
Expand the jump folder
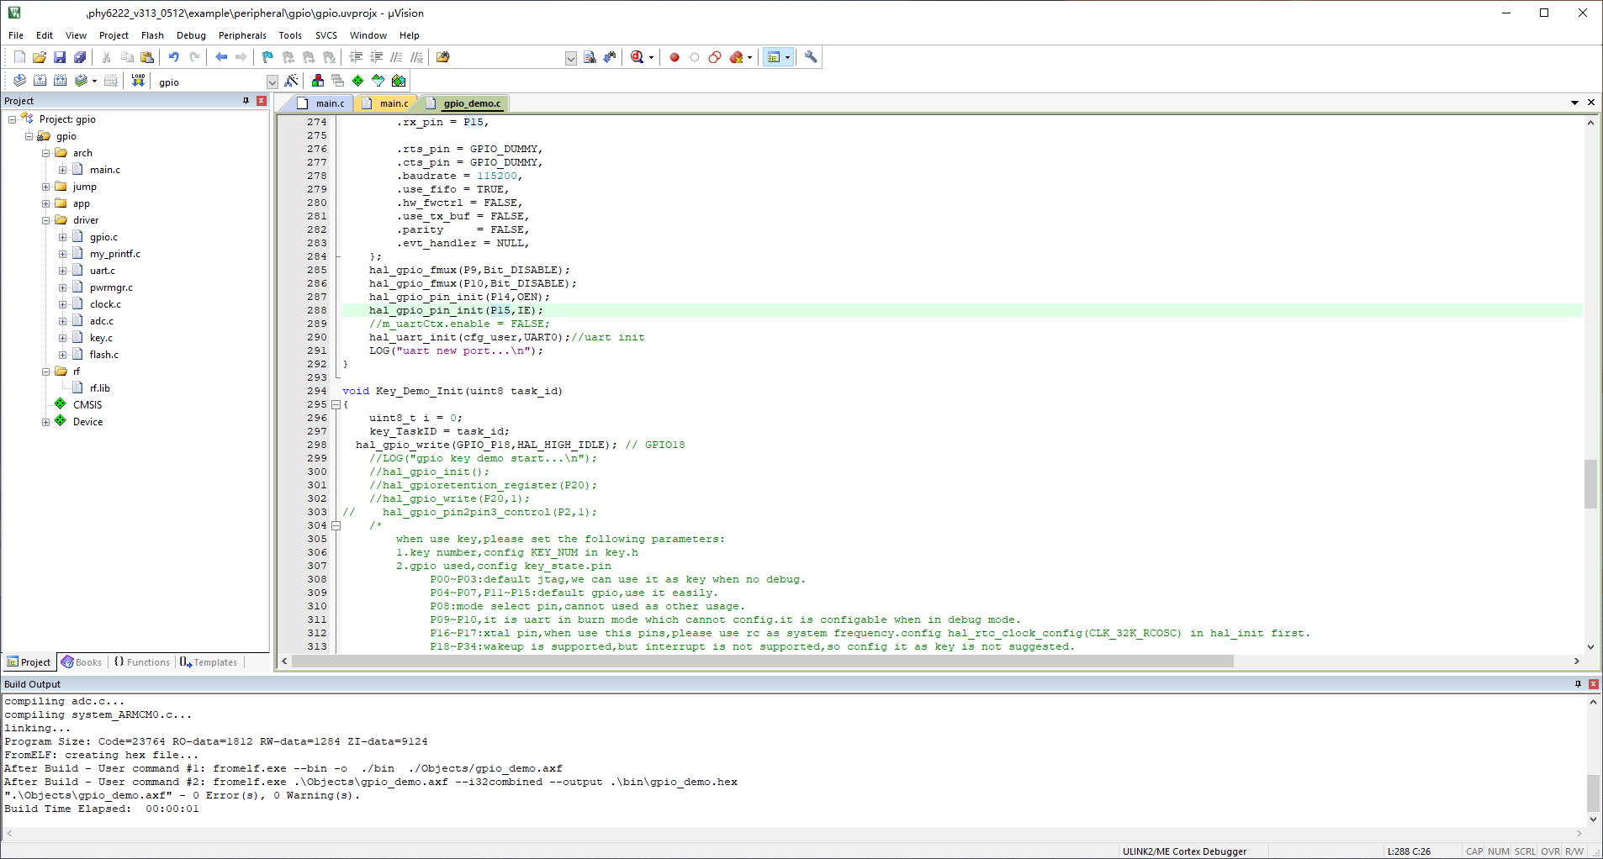46,187
